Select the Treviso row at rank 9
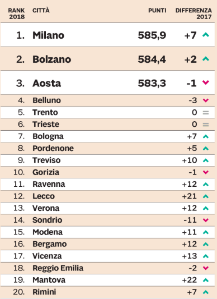Image resolution: width=217 pixels, height=299 pixels. point(107,160)
